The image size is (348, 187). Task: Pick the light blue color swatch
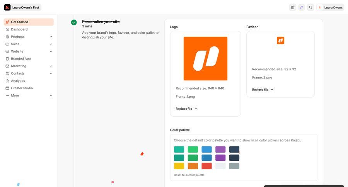(206, 149)
